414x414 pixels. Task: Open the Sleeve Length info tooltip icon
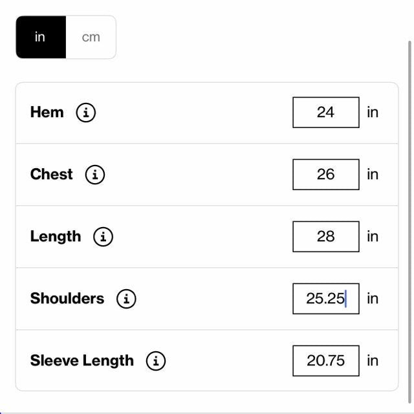pos(156,361)
